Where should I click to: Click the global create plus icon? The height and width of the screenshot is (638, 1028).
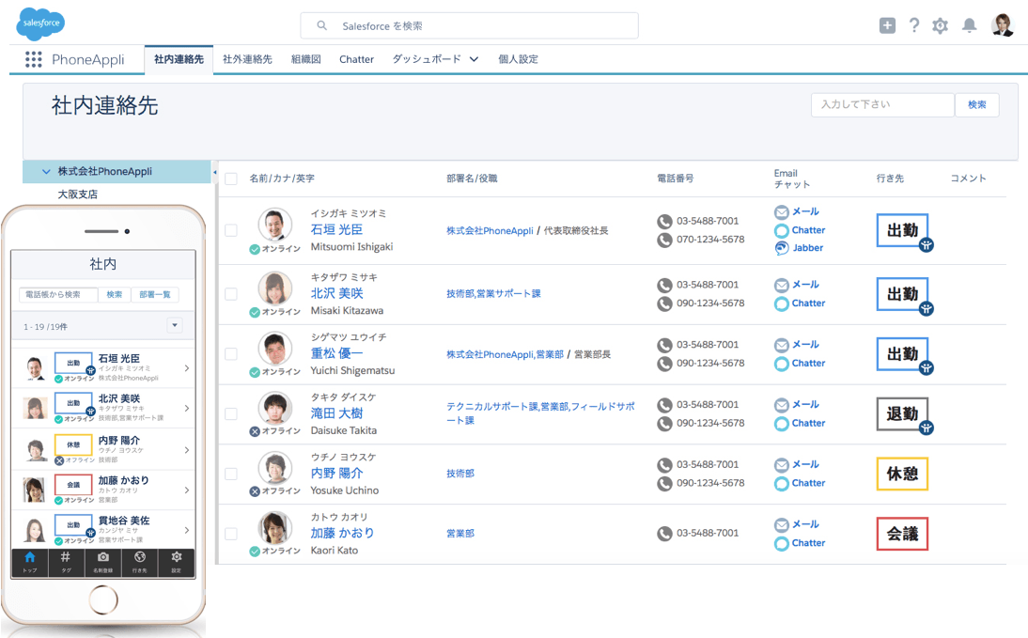coord(887,26)
